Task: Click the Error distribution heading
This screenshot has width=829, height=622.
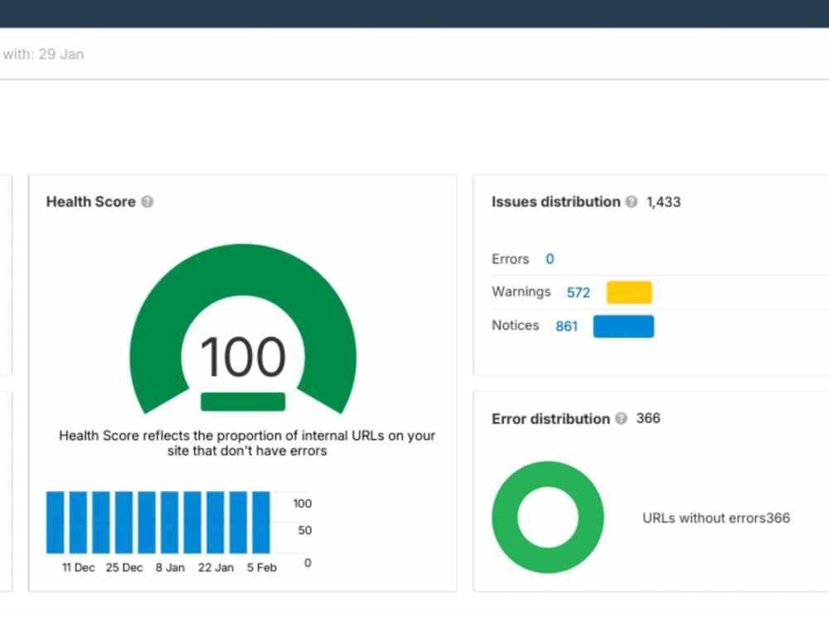Action: (x=550, y=419)
